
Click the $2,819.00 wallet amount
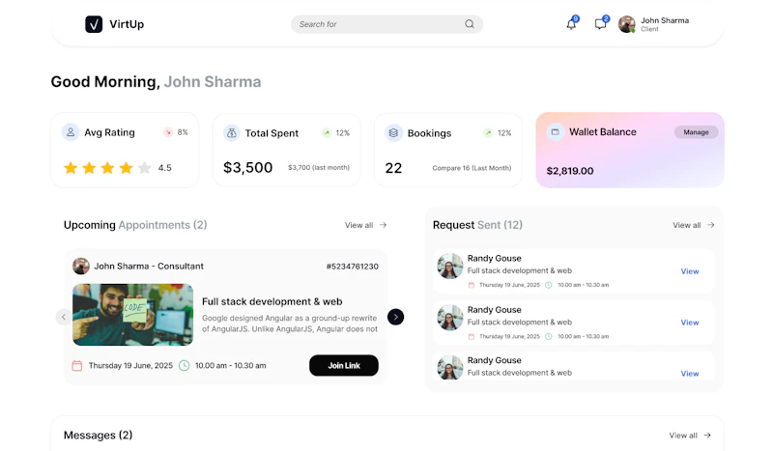[x=570, y=171]
